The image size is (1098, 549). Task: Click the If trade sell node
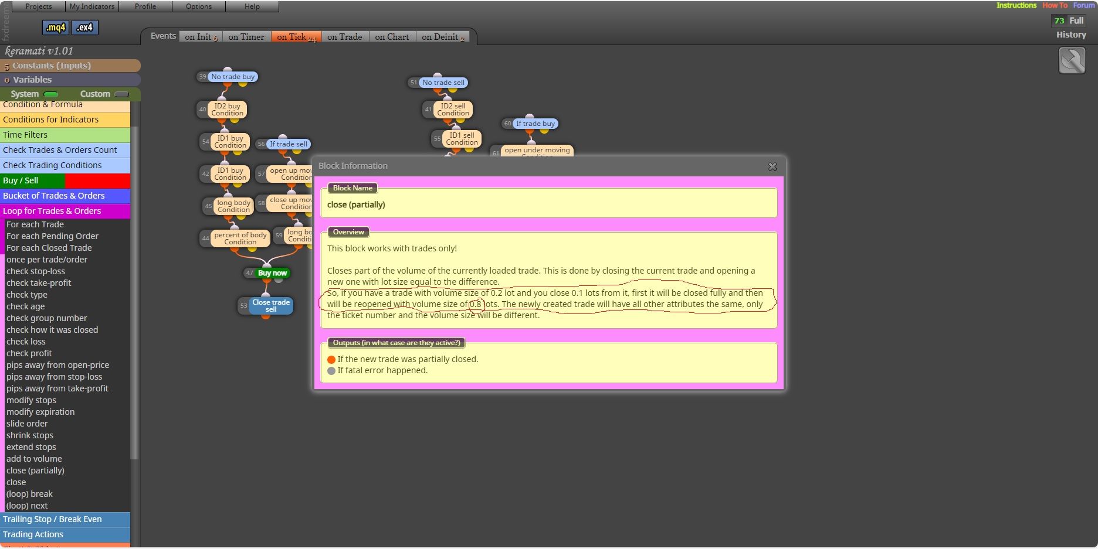click(x=288, y=144)
